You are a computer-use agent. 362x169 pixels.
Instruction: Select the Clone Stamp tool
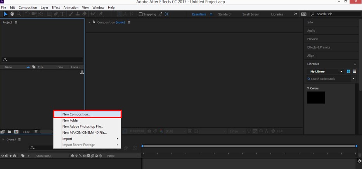[x=78, y=14]
